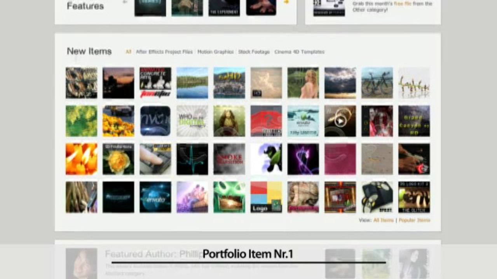View 'All Items' link below thumbnails

tap(384, 220)
